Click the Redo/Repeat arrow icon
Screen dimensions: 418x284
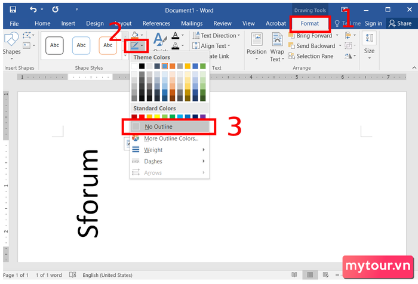coord(55,10)
